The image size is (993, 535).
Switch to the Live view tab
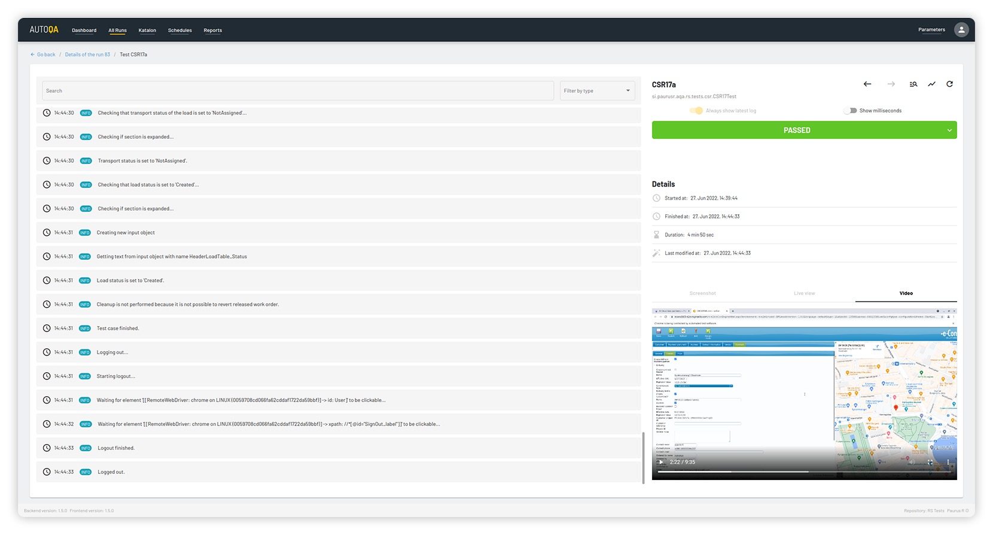click(x=804, y=293)
